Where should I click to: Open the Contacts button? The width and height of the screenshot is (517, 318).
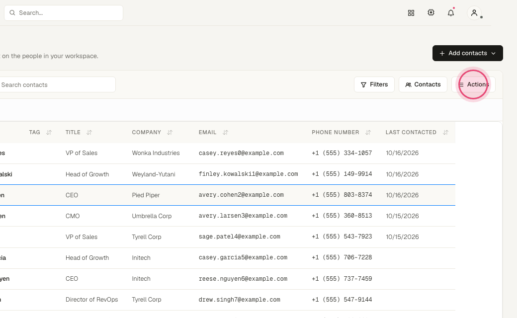tap(423, 84)
